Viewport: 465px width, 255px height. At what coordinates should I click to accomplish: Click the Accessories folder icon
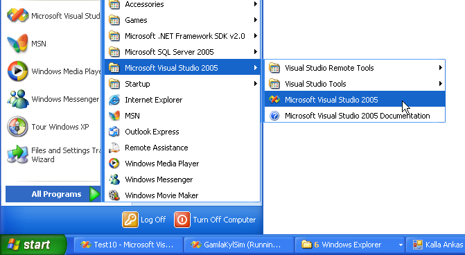114,4
